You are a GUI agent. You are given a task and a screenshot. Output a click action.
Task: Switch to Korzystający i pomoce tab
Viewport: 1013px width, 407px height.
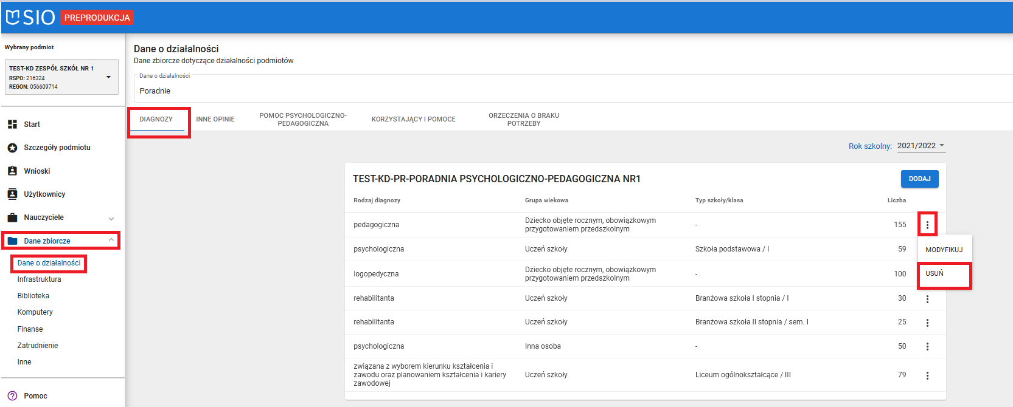click(x=413, y=120)
